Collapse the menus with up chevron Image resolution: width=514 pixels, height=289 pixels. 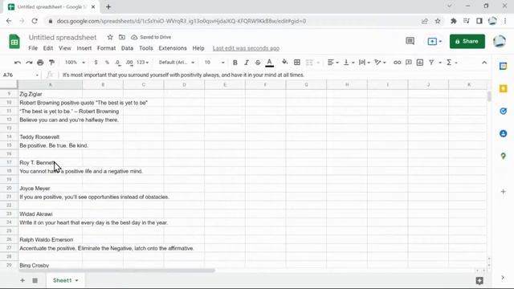484,63
